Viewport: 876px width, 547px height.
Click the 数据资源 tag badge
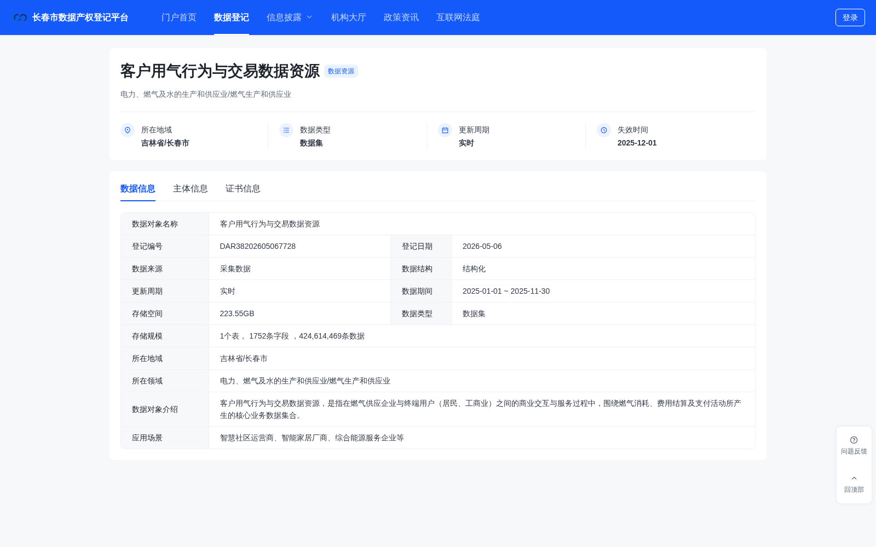(341, 71)
